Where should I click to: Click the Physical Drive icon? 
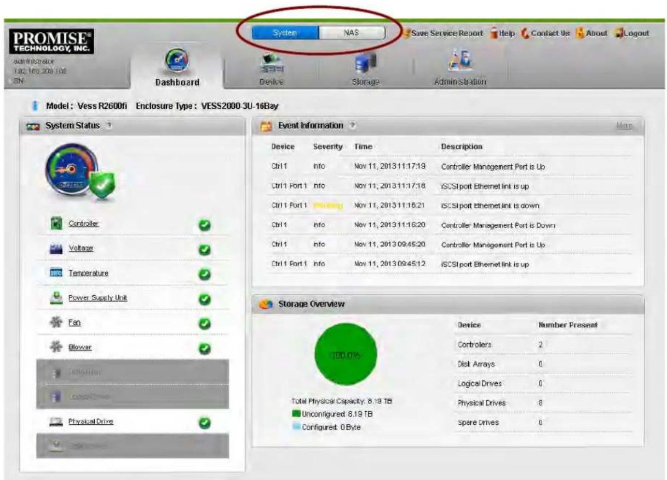56,422
